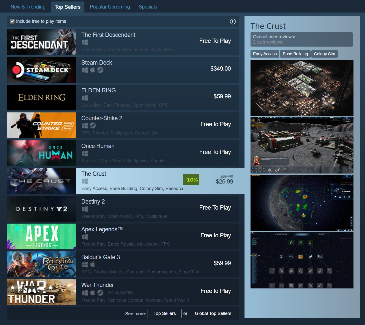
Task: Select the Base Building tag button
Action: coord(295,54)
